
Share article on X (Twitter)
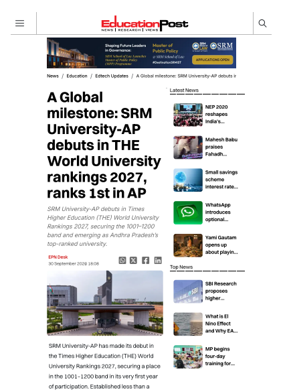133,260
